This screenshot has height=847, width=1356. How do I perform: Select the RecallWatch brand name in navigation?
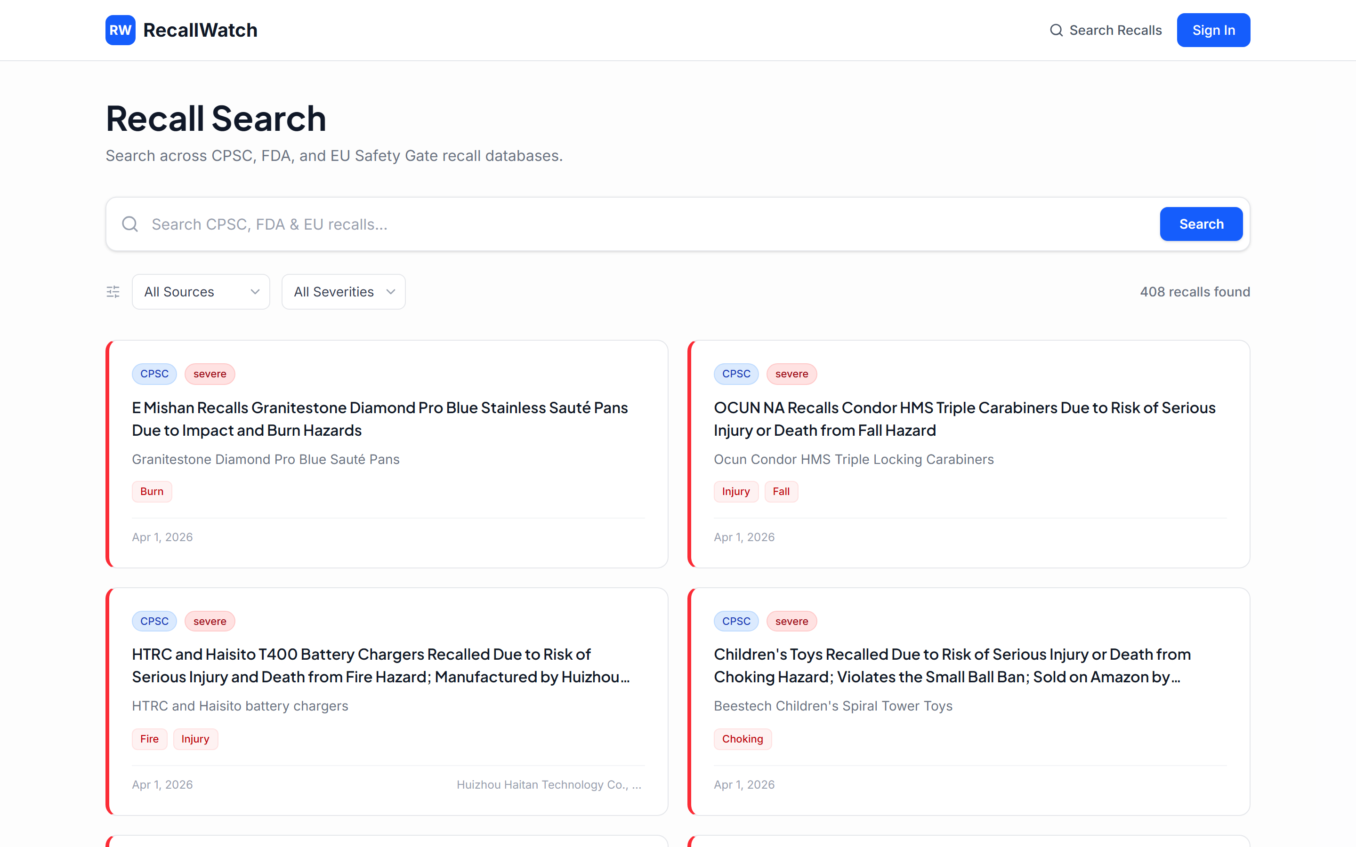click(200, 30)
